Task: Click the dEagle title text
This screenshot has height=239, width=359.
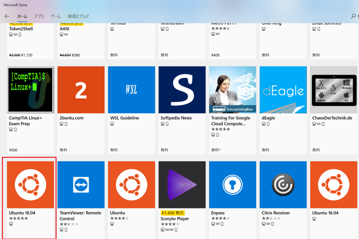Action: [x=268, y=118]
